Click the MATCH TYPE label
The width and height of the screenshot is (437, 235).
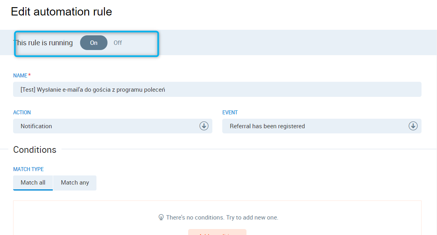(x=29, y=170)
